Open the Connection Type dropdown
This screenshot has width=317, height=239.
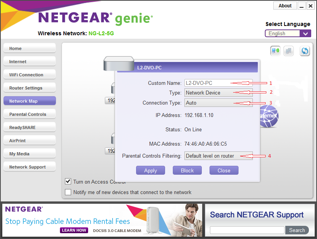click(x=218, y=103)
